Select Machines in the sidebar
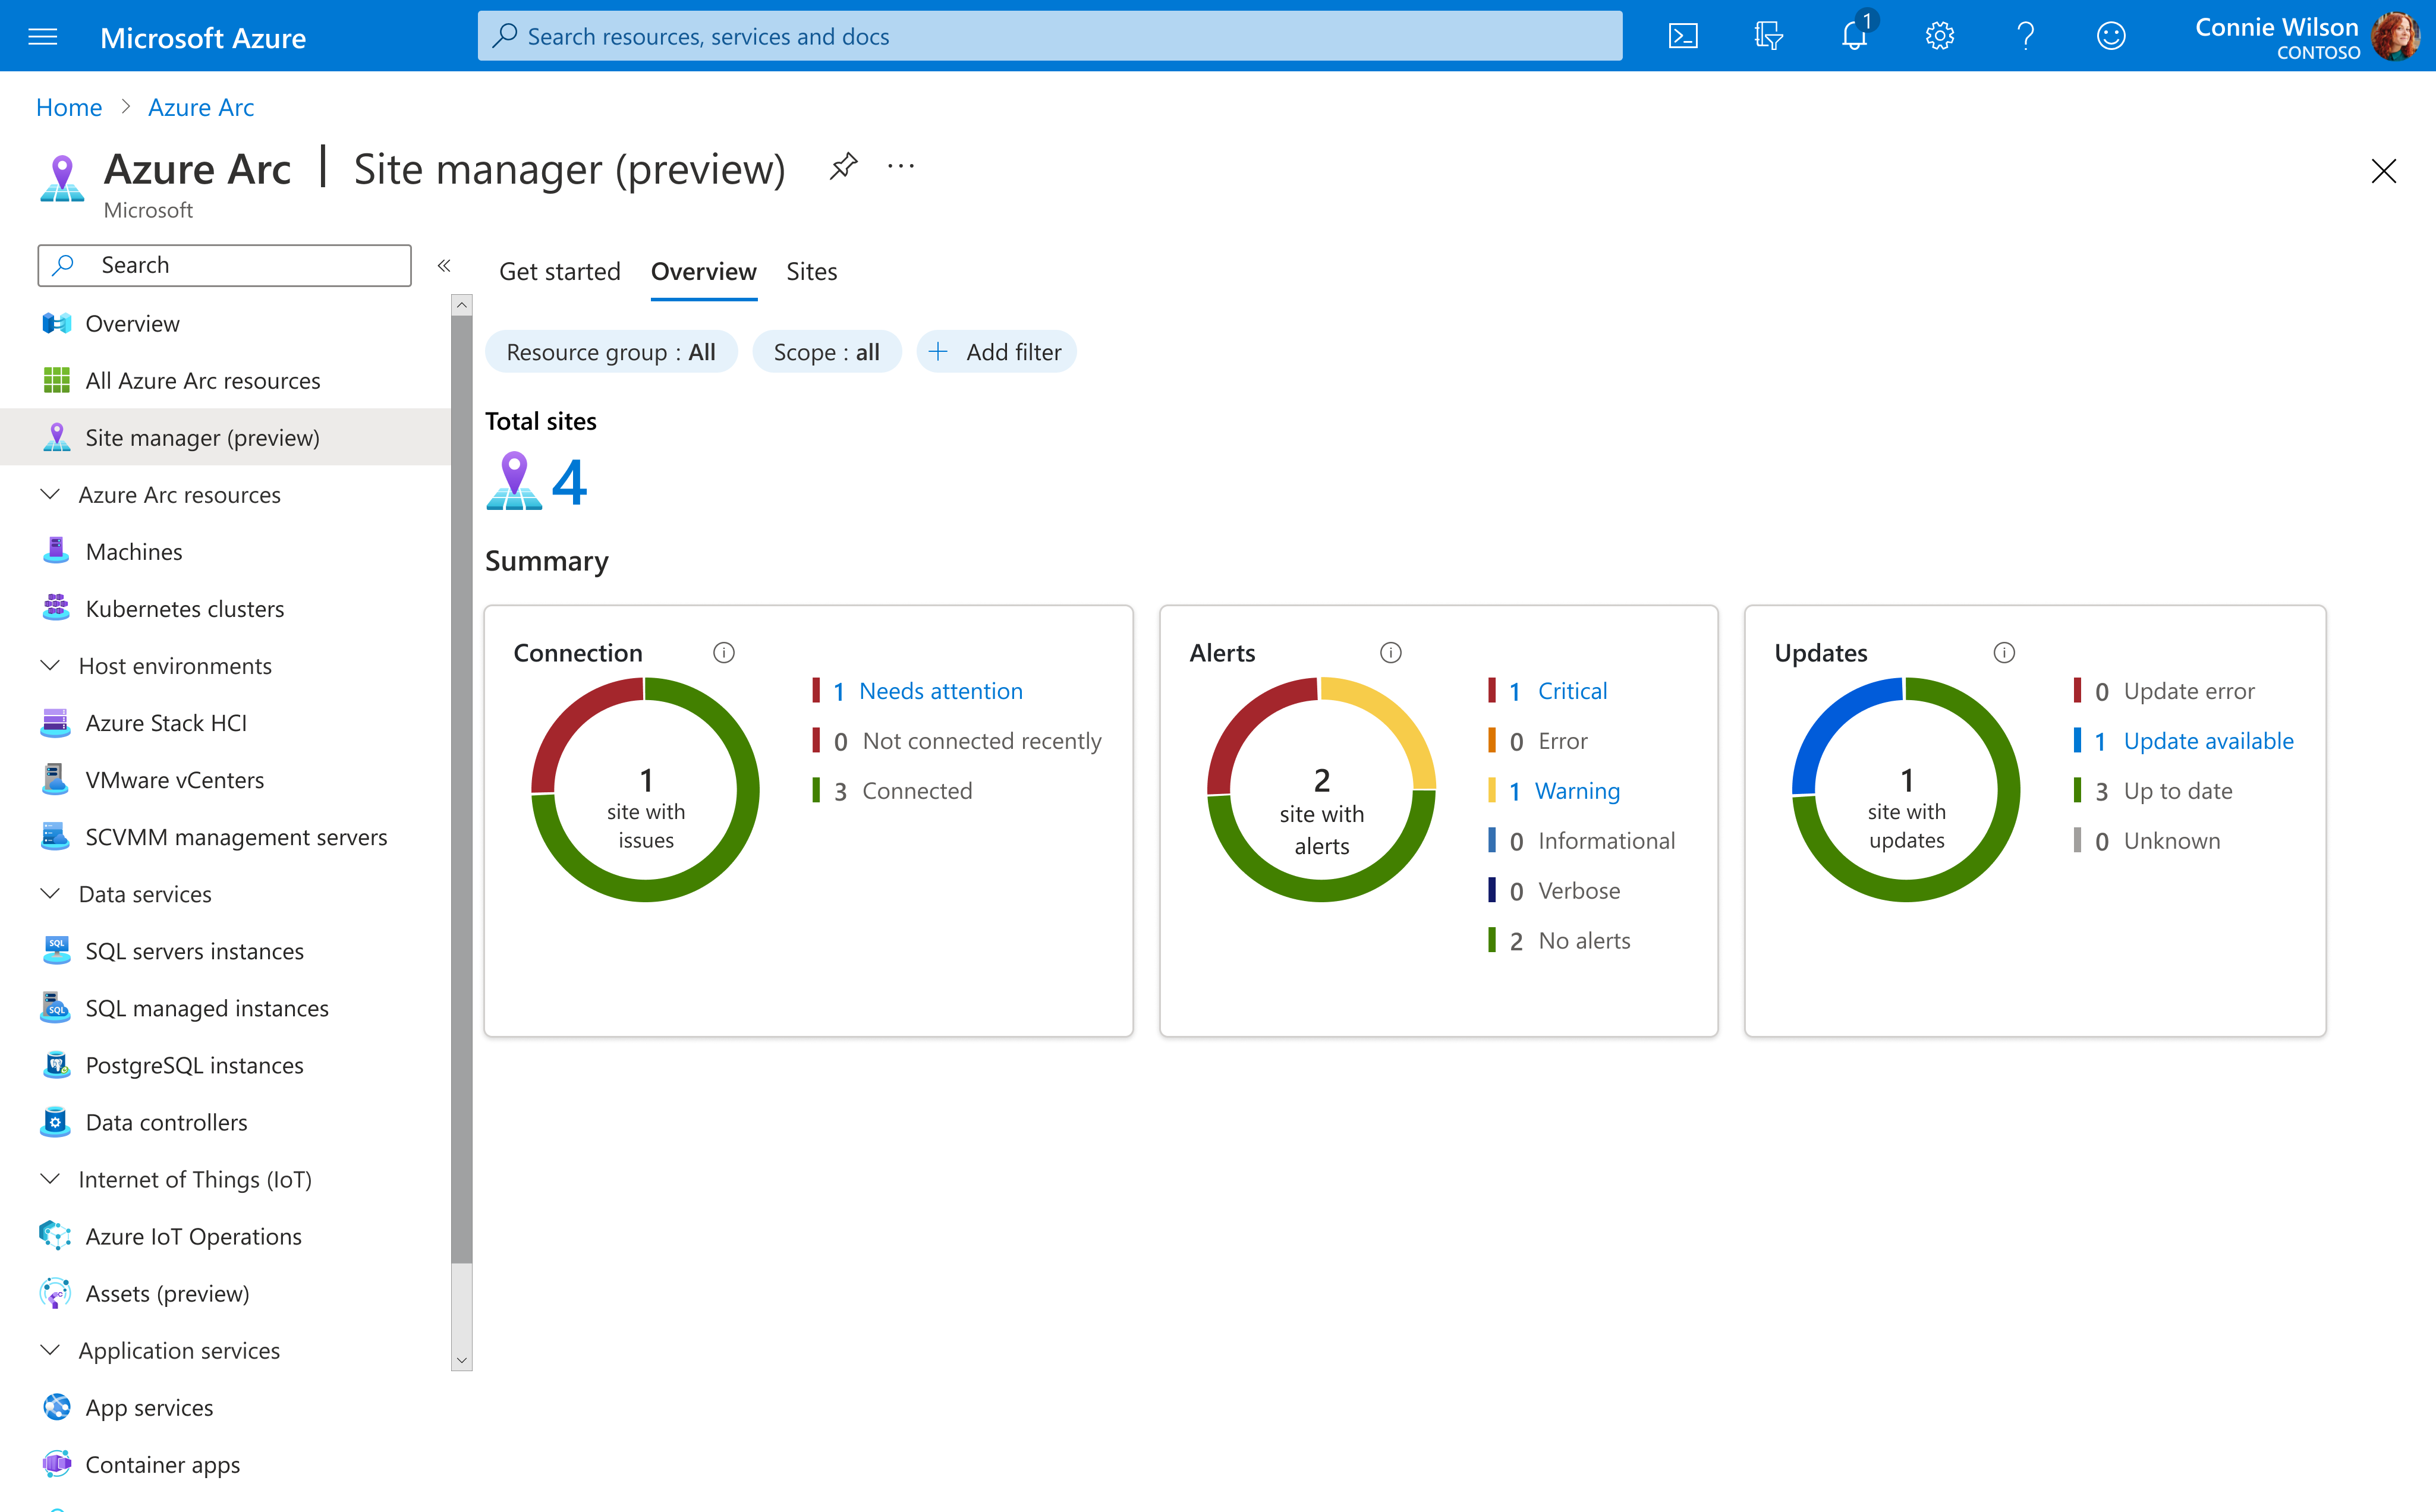 point(133,551)
